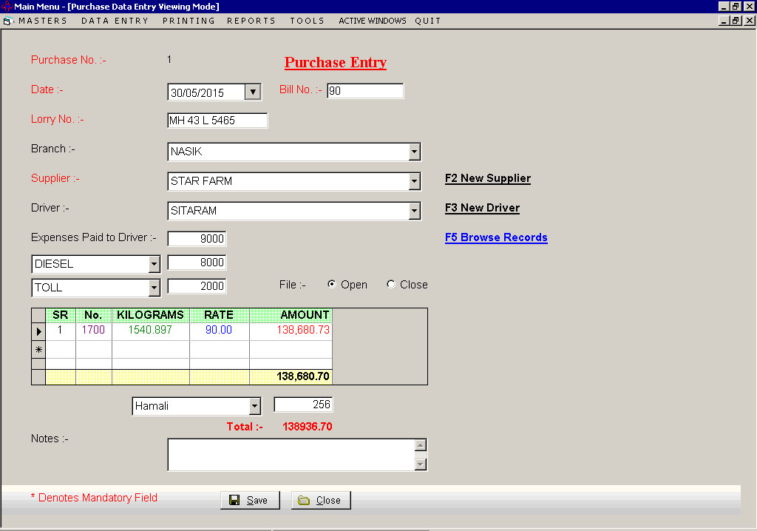Screen dimensions: 757x531
Task: Open the Date dropdown calendar
Action: [253, 92]
